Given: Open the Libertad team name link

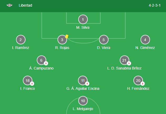Looking at the screenshot, I should tap(25, 5).
